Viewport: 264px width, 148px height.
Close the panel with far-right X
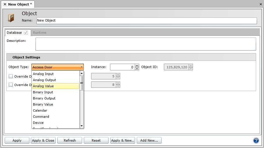tap(261, 4)
